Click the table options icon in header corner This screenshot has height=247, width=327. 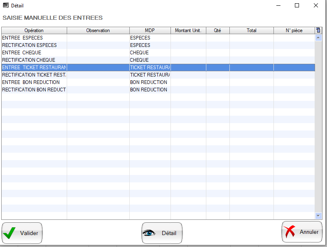[318, 30]
